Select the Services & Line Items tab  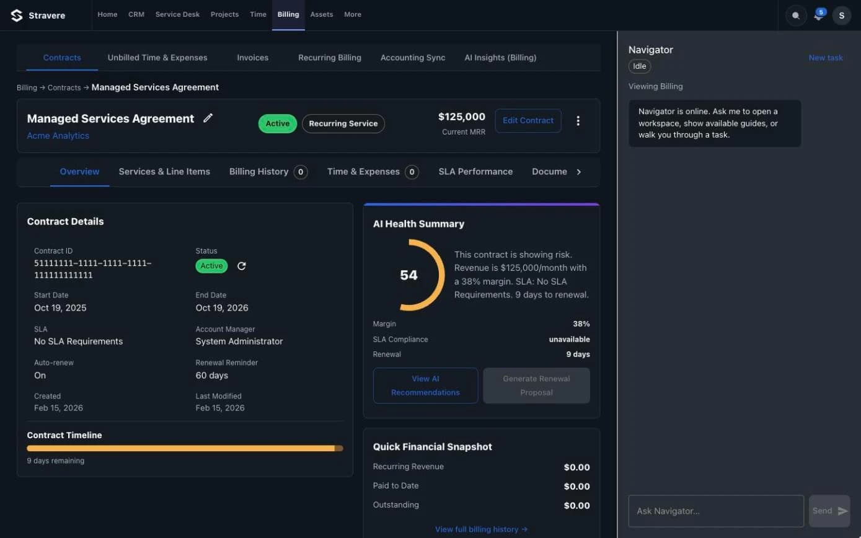coord(164,172)
